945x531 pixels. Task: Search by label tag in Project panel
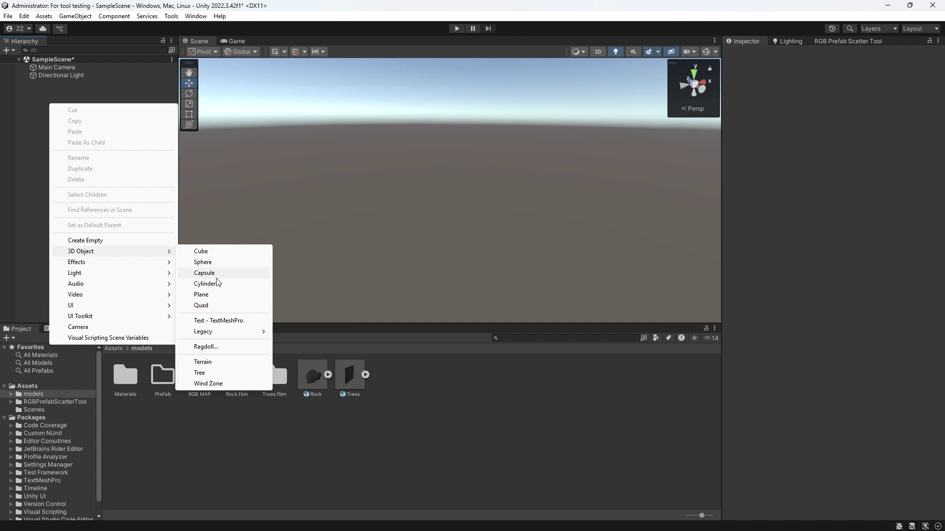[668, 338]
